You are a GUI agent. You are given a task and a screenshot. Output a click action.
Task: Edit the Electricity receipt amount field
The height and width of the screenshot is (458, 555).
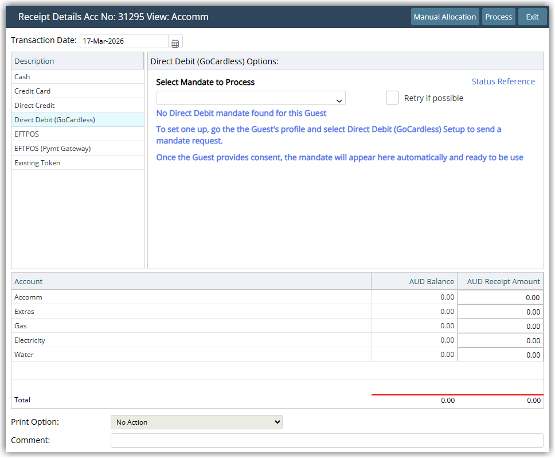tap(500, 340)
